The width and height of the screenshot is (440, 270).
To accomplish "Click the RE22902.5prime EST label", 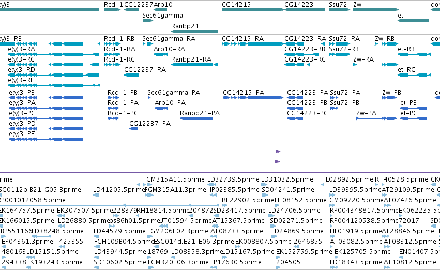I will (248, 200).
